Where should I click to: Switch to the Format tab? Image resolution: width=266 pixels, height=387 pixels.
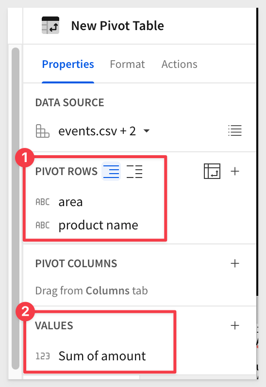127,64
